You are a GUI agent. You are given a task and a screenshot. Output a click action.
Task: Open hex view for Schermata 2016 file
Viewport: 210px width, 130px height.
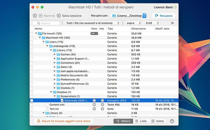pos(102,100)
